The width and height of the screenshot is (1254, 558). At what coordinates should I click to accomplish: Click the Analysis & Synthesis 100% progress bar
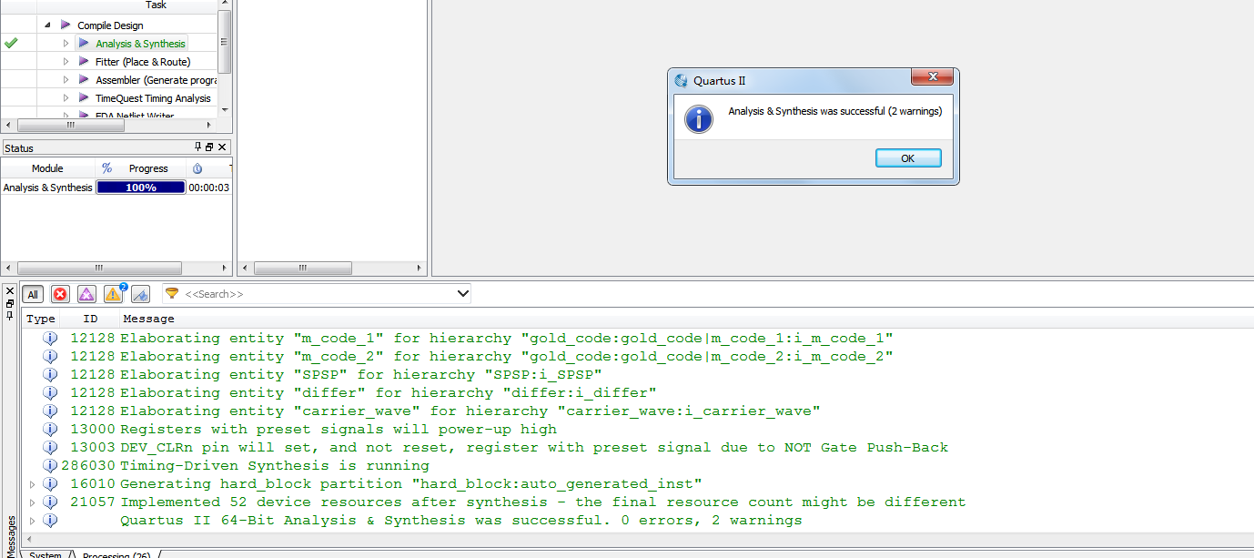click(140, 188)
